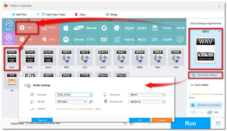Choose the ASUS device brand
Viewport: 227px width, 131px height.
(180, 28)
